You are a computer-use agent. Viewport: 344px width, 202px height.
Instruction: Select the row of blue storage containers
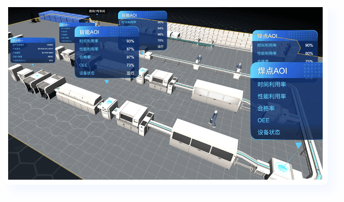pyautogui.click(x=64, y=16)
